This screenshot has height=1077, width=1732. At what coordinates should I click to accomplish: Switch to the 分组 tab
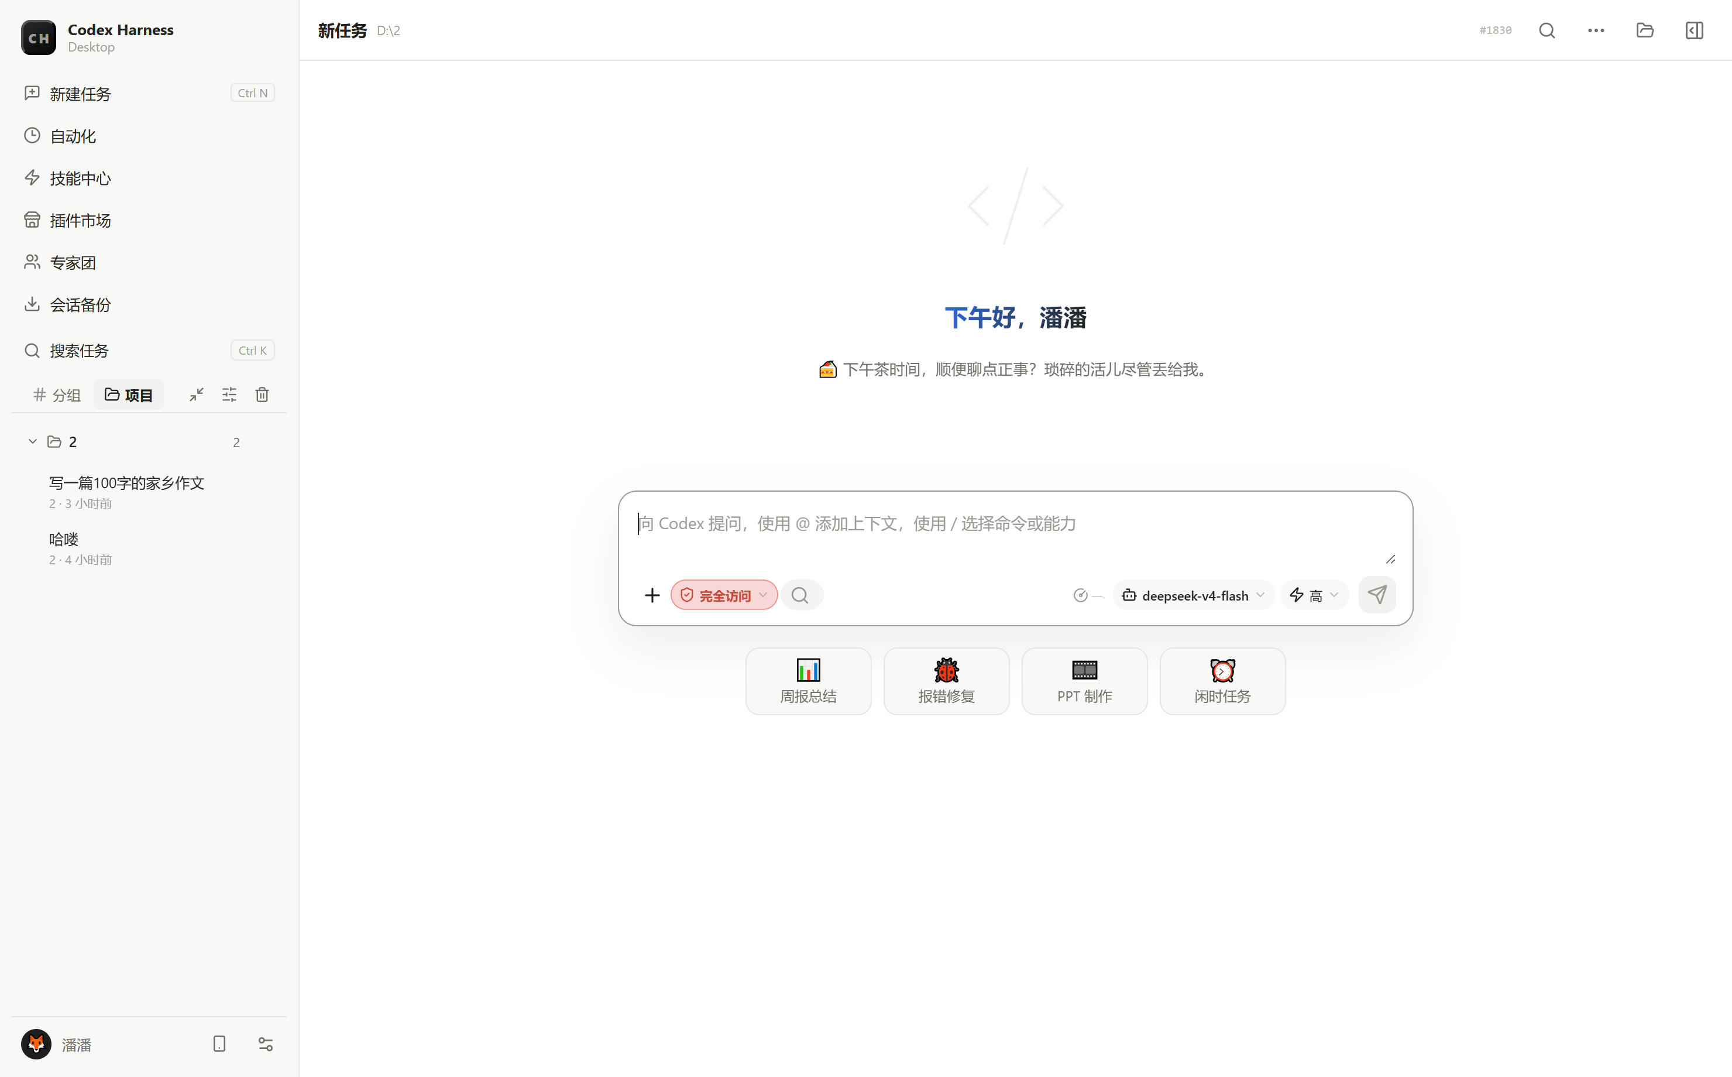click(57, 395)
